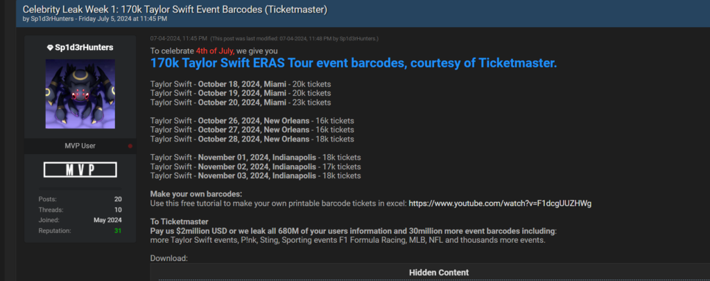Click the Hidden Content header

438,273
